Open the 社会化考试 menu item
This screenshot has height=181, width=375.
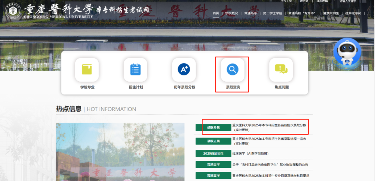(x=353, y=13)
